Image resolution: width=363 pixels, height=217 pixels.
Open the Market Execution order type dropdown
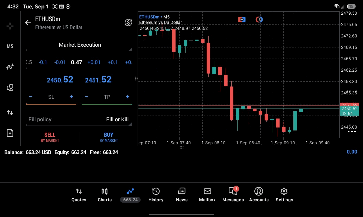79,45
